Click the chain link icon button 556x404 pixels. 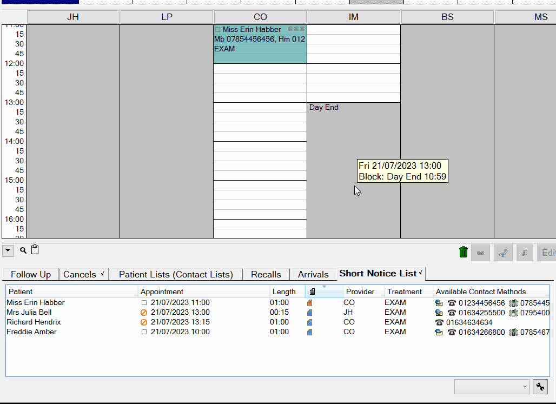(480, 253)
